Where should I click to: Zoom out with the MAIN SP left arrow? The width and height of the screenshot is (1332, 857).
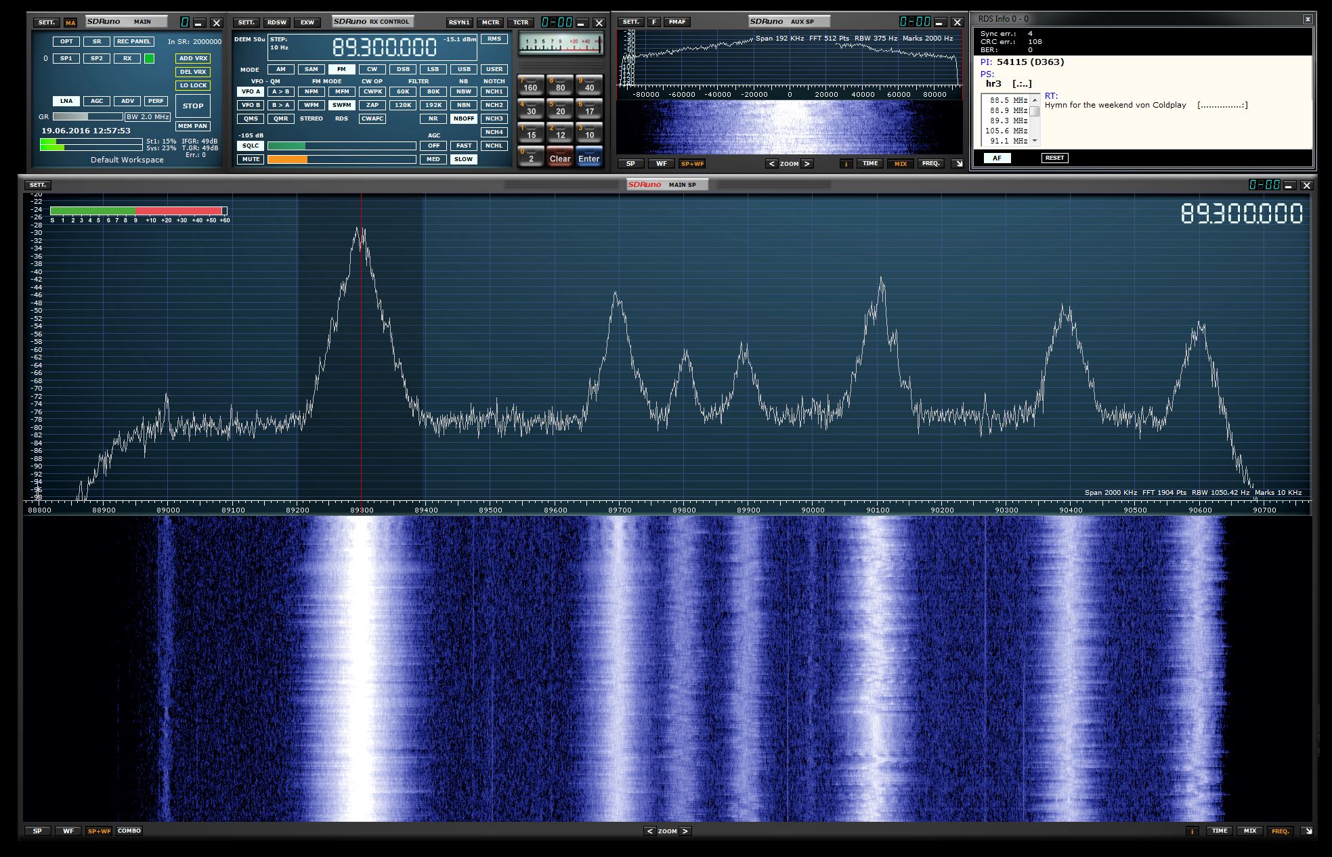pyautogui.click(x=650, y=831)
